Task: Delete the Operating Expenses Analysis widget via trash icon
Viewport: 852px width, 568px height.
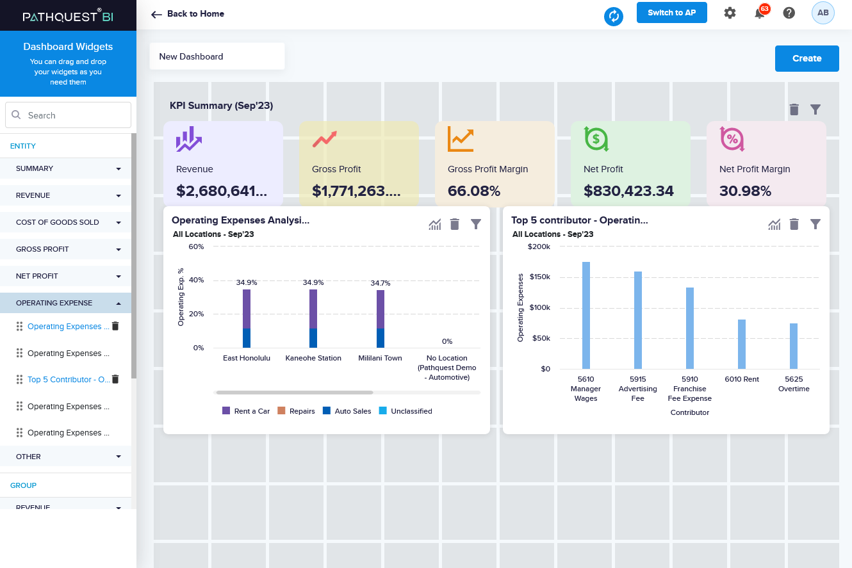Action: 455,224
